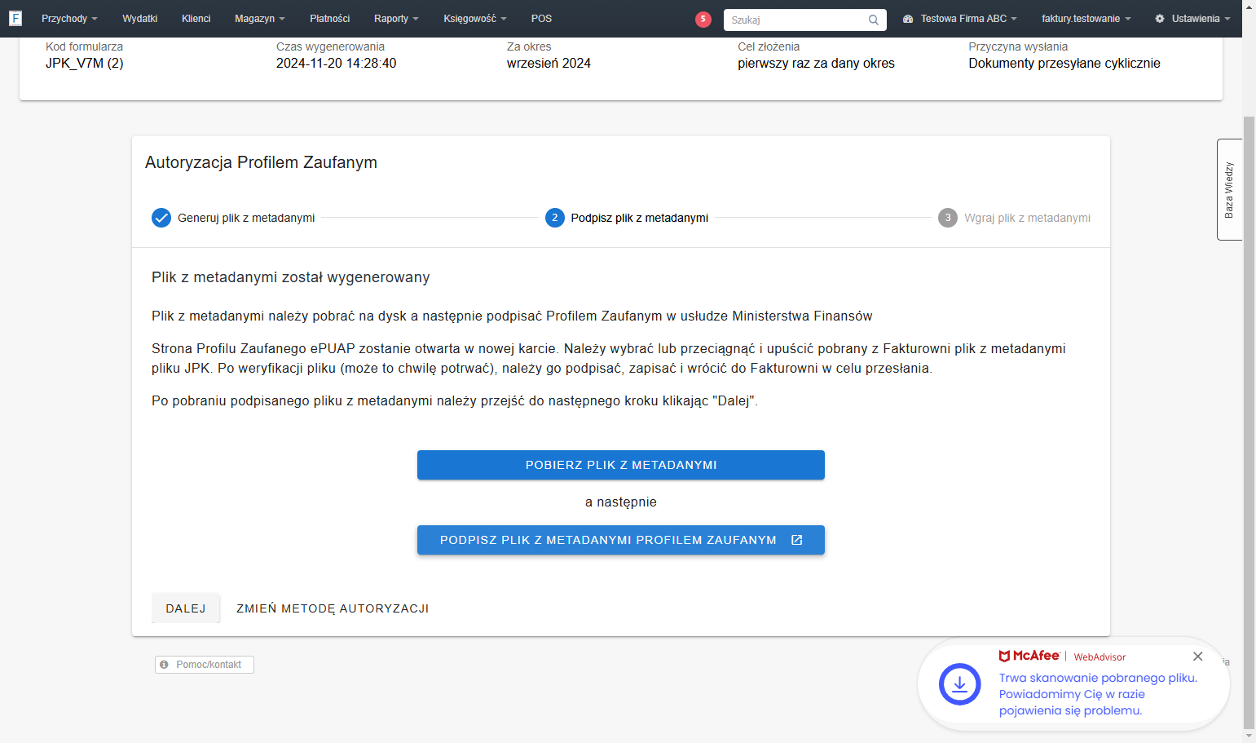Click the completed step checkmark icon
Image resolution: width=1256 pixels, height=743 pixels.
[161, 218]
